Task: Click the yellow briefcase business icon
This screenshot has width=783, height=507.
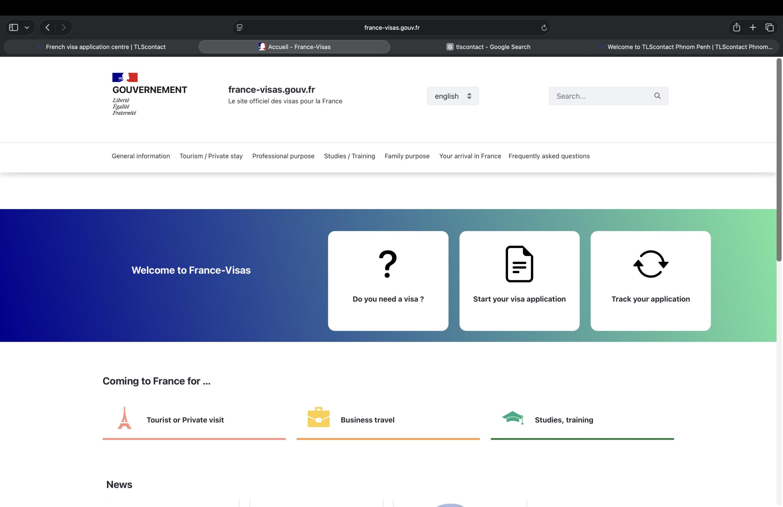Action: [318, 417]
